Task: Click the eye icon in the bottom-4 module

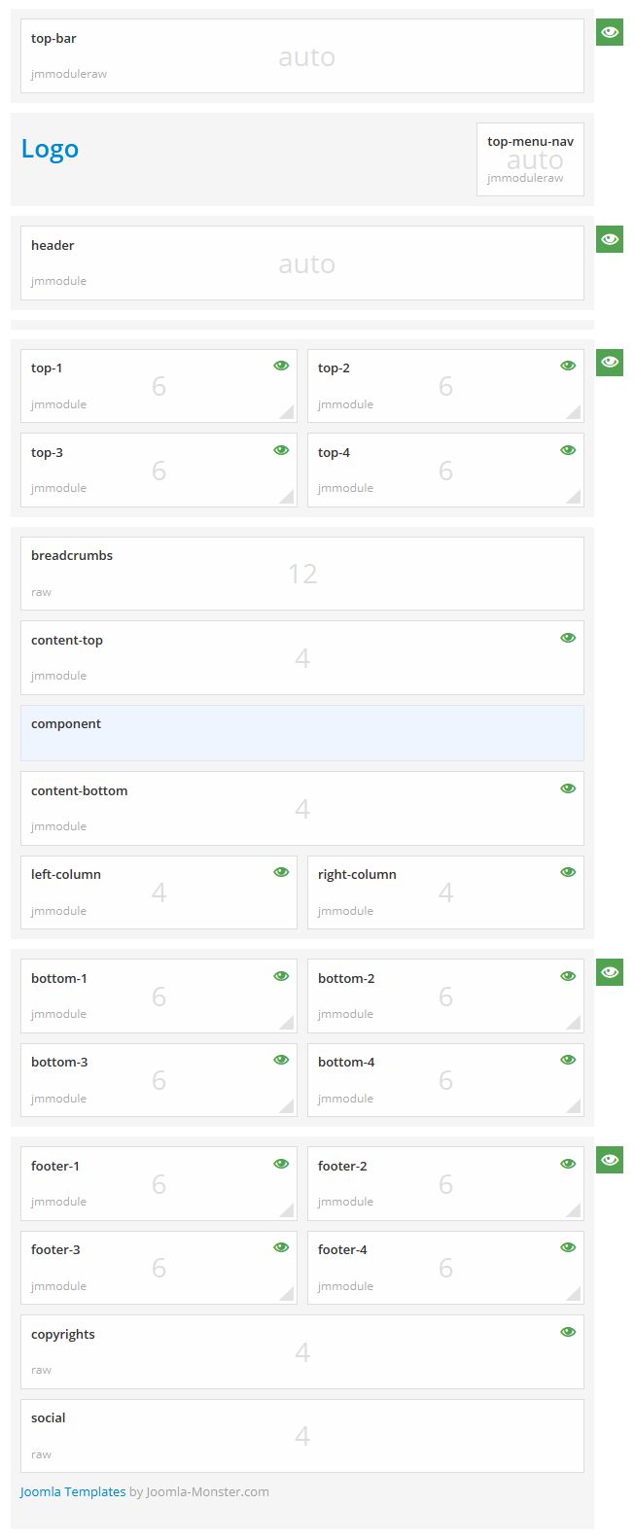Action: [x=567, y=1059]
